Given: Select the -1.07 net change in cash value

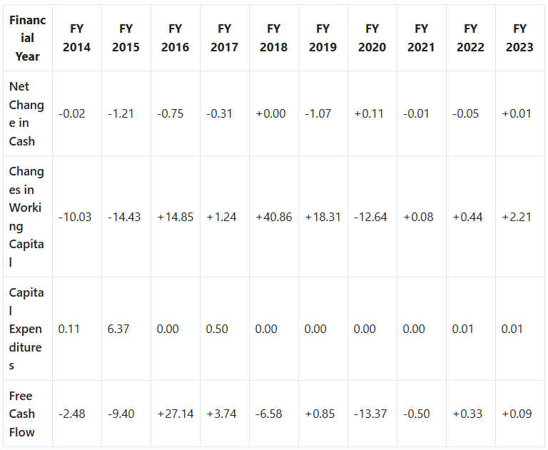Looking at the screenshot, I should click(318, 113).
